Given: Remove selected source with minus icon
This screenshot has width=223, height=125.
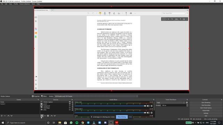Looking at the screenshot, I should pos(45,116).
